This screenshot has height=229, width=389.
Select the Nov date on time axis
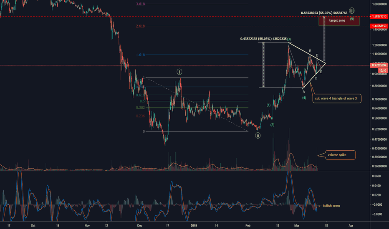pyautogui.click(x=87, y=226)
